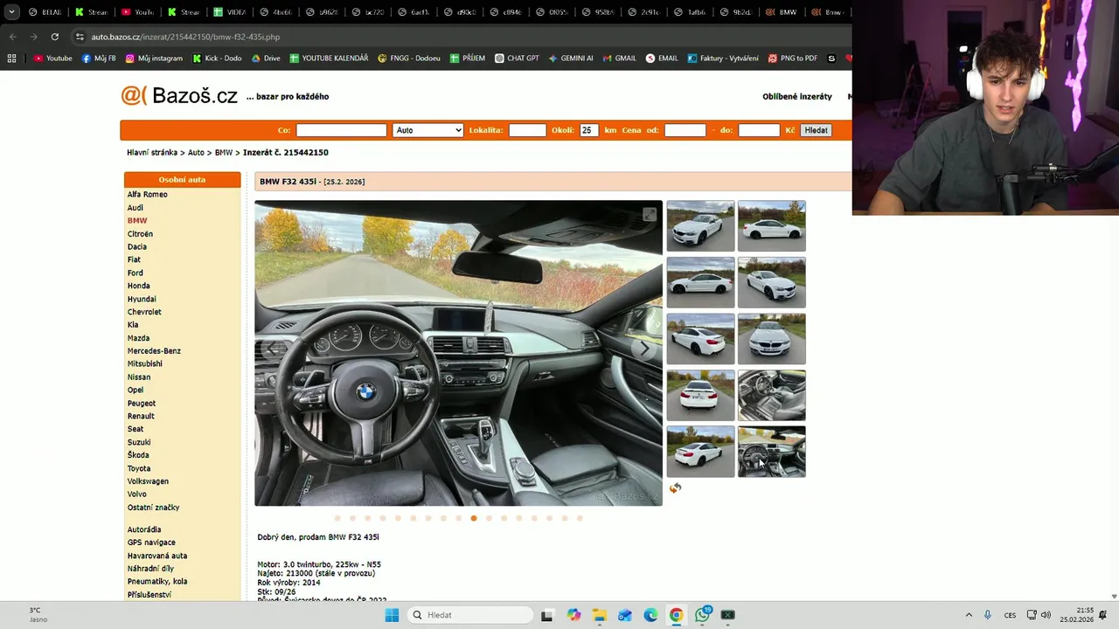Image resolution: width=1119 pixels, height=629 pixels.
Task: Open the Můj instagram bookmark
Action: [154, 59]
